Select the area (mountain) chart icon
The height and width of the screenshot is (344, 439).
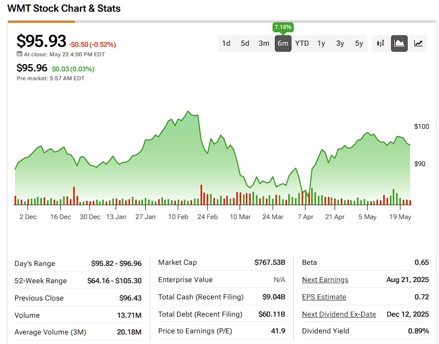tap(399, 43)
